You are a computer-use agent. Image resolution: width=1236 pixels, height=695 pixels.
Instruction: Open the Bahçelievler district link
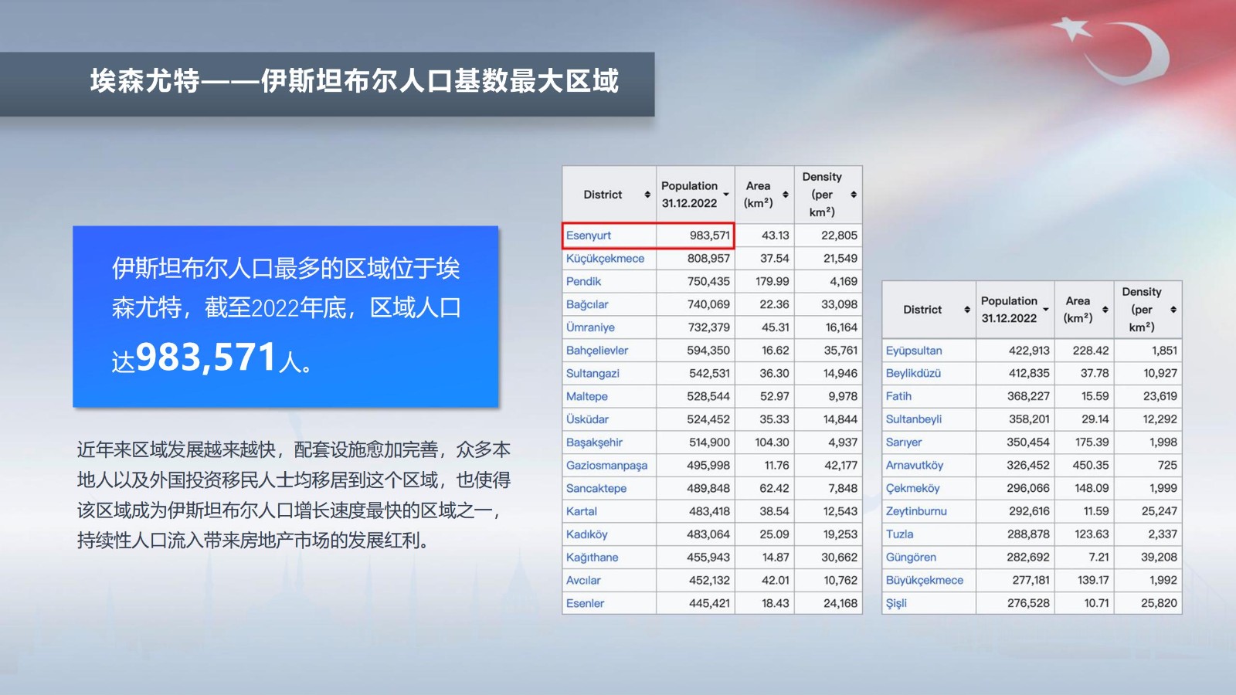coord(597,351)
